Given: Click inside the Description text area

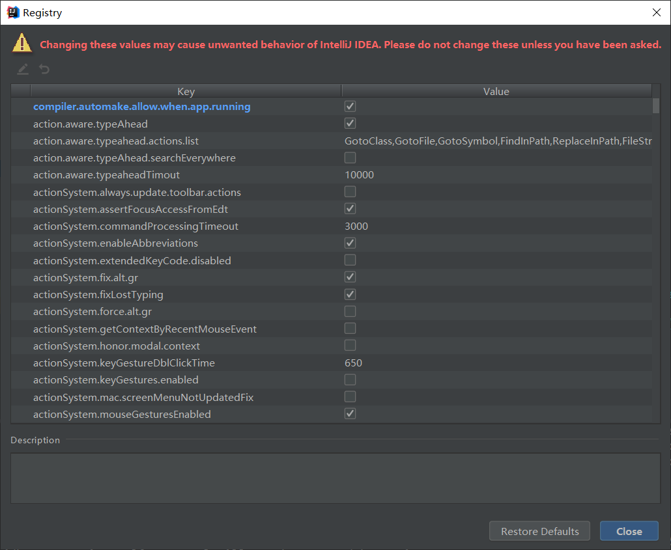Looking at the screenshot, I should pyautogui.click(x=335, y=478).
